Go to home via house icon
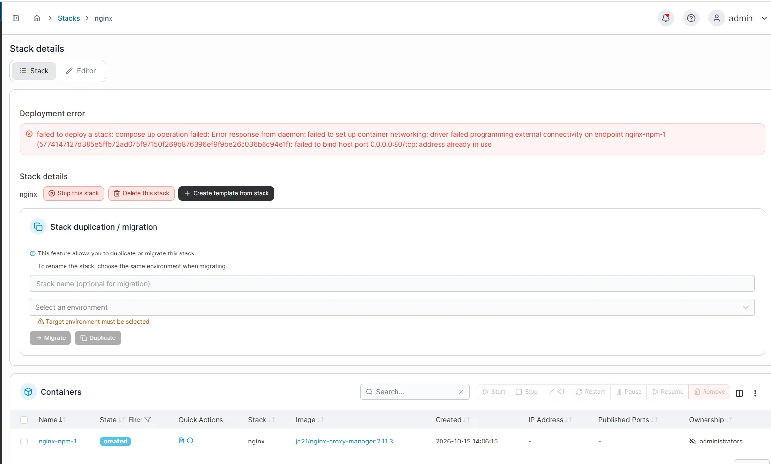 pyautogui.click(x=37, y=18)
